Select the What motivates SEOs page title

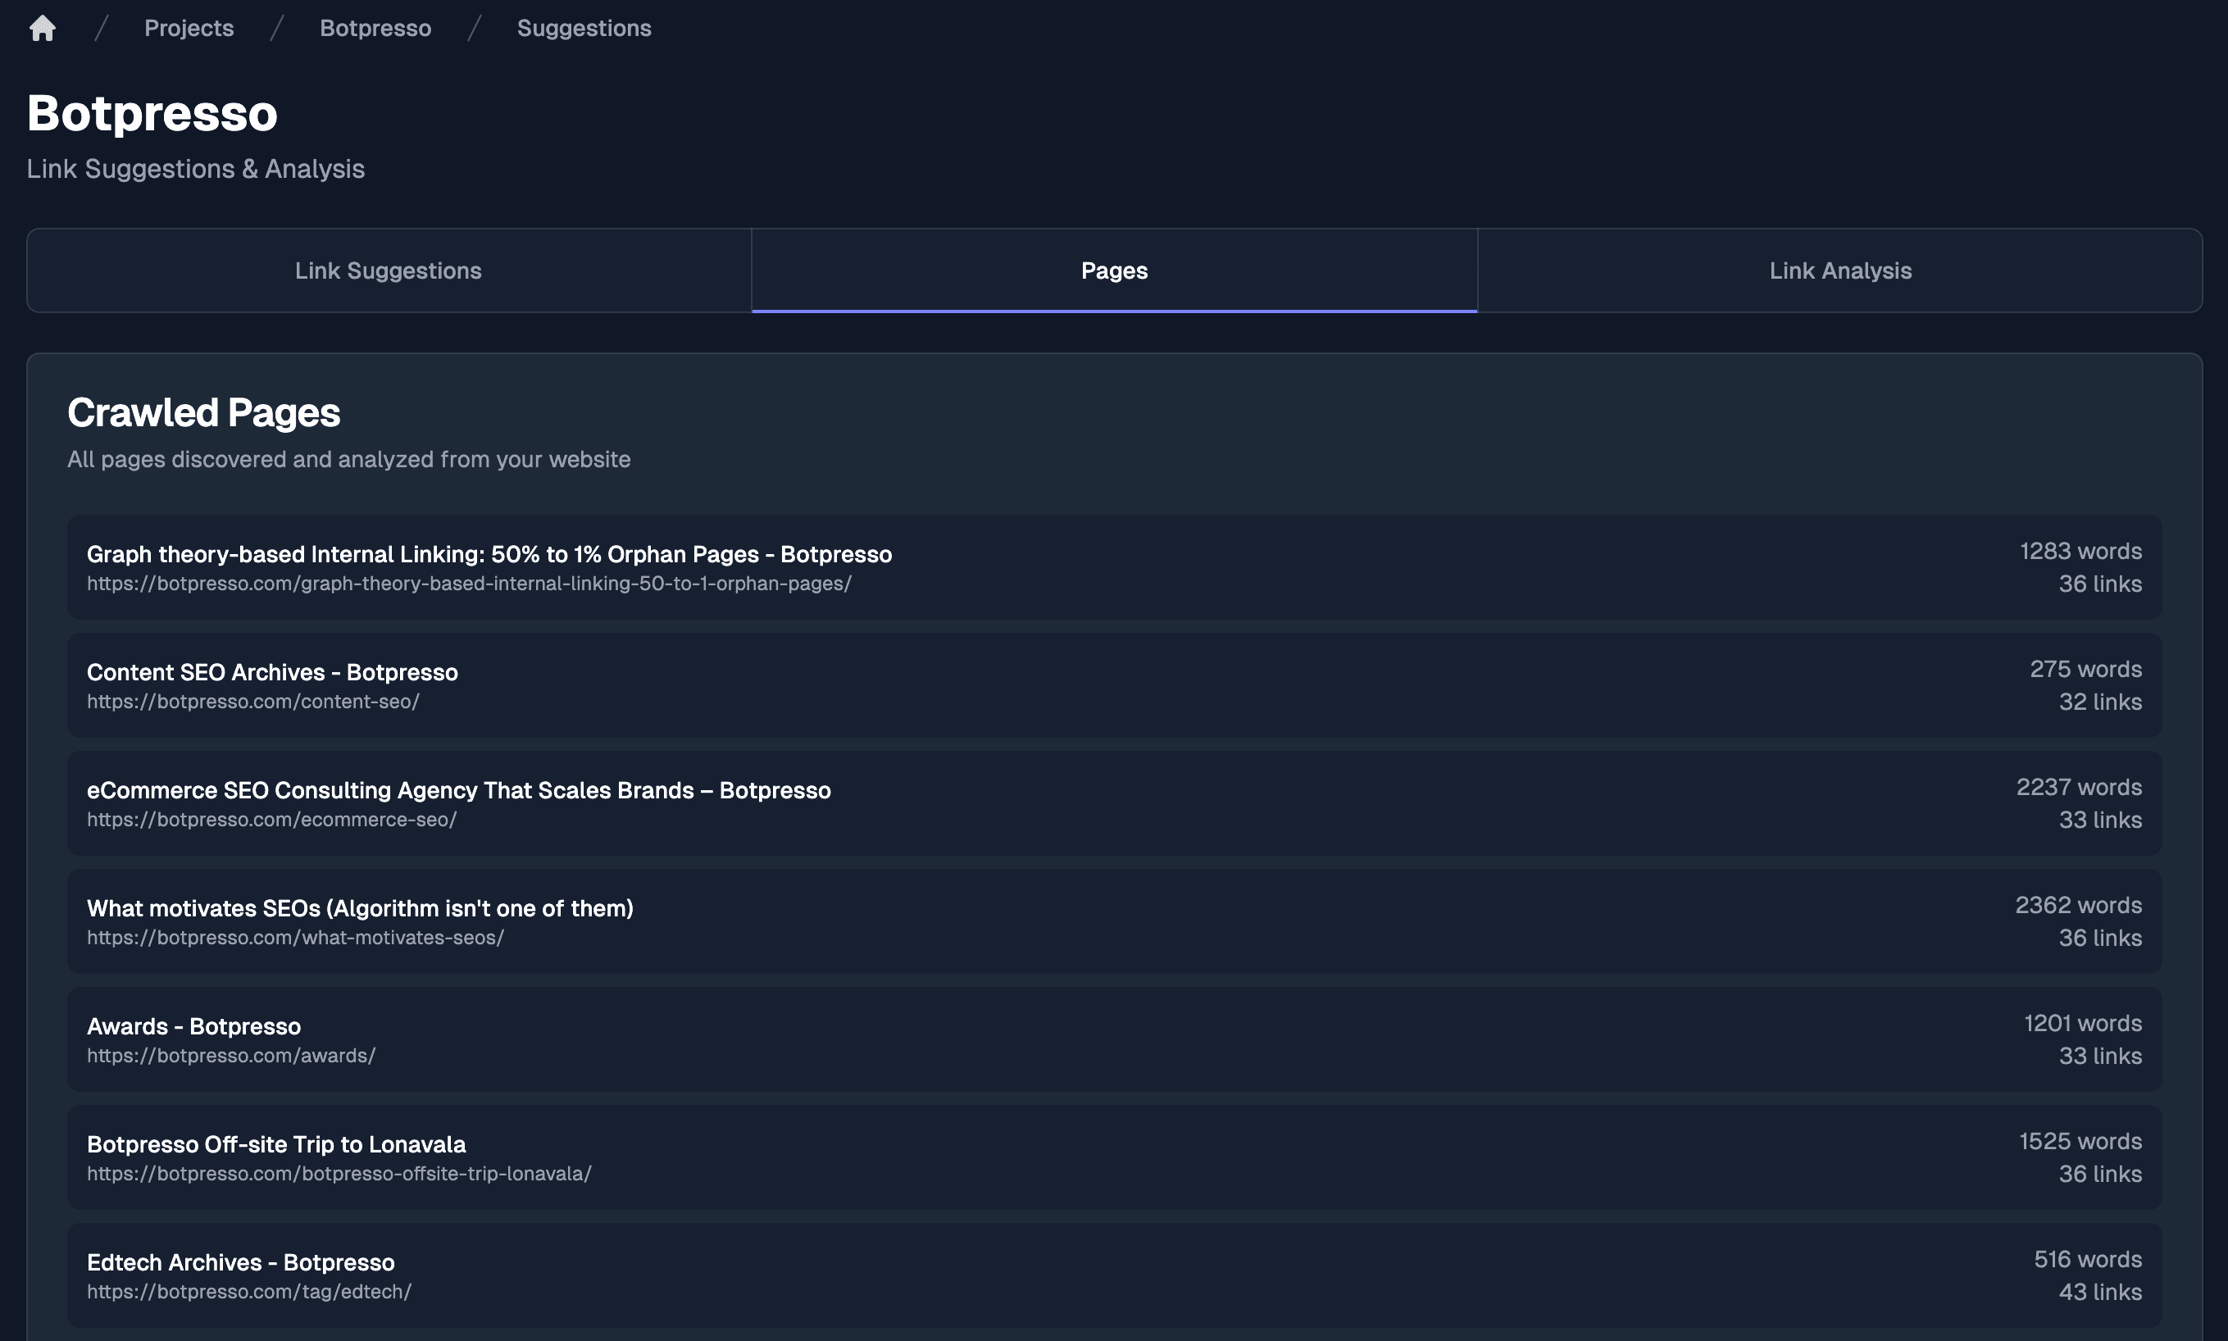[360, 908]
